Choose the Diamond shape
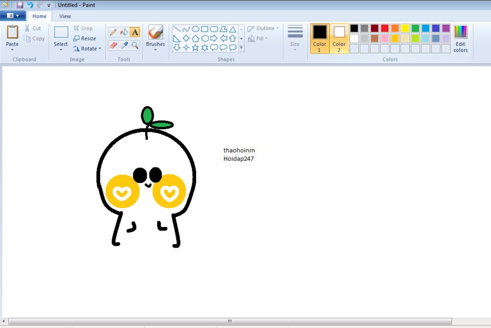The height and width of the screenshot is (328, 491). point(186,38)
